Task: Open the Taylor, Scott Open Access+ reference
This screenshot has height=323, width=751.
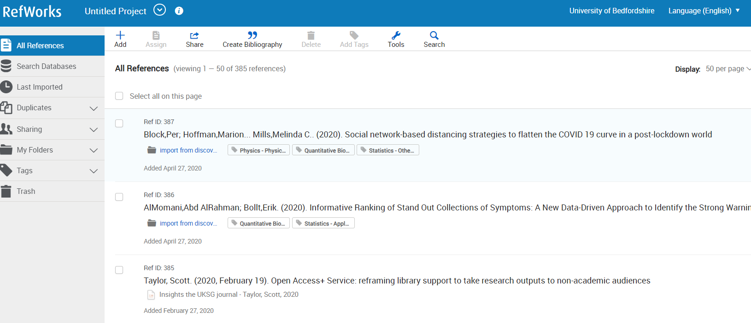Action: pos(397,280)
